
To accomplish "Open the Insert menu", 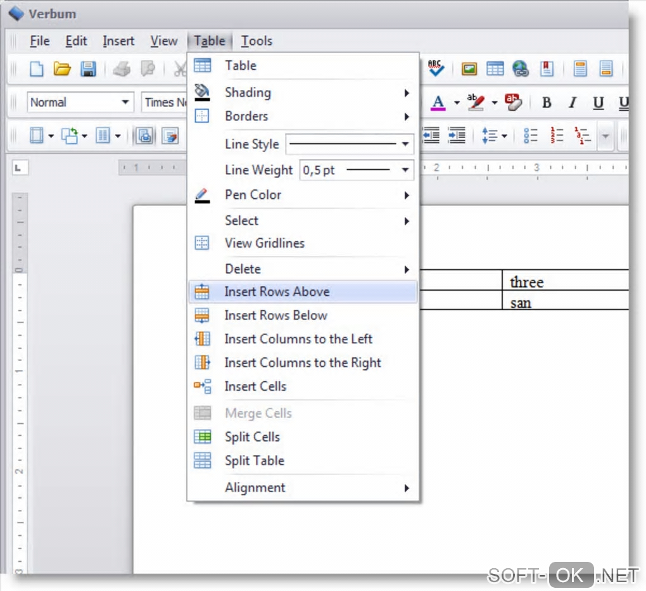I will point(118,41).
